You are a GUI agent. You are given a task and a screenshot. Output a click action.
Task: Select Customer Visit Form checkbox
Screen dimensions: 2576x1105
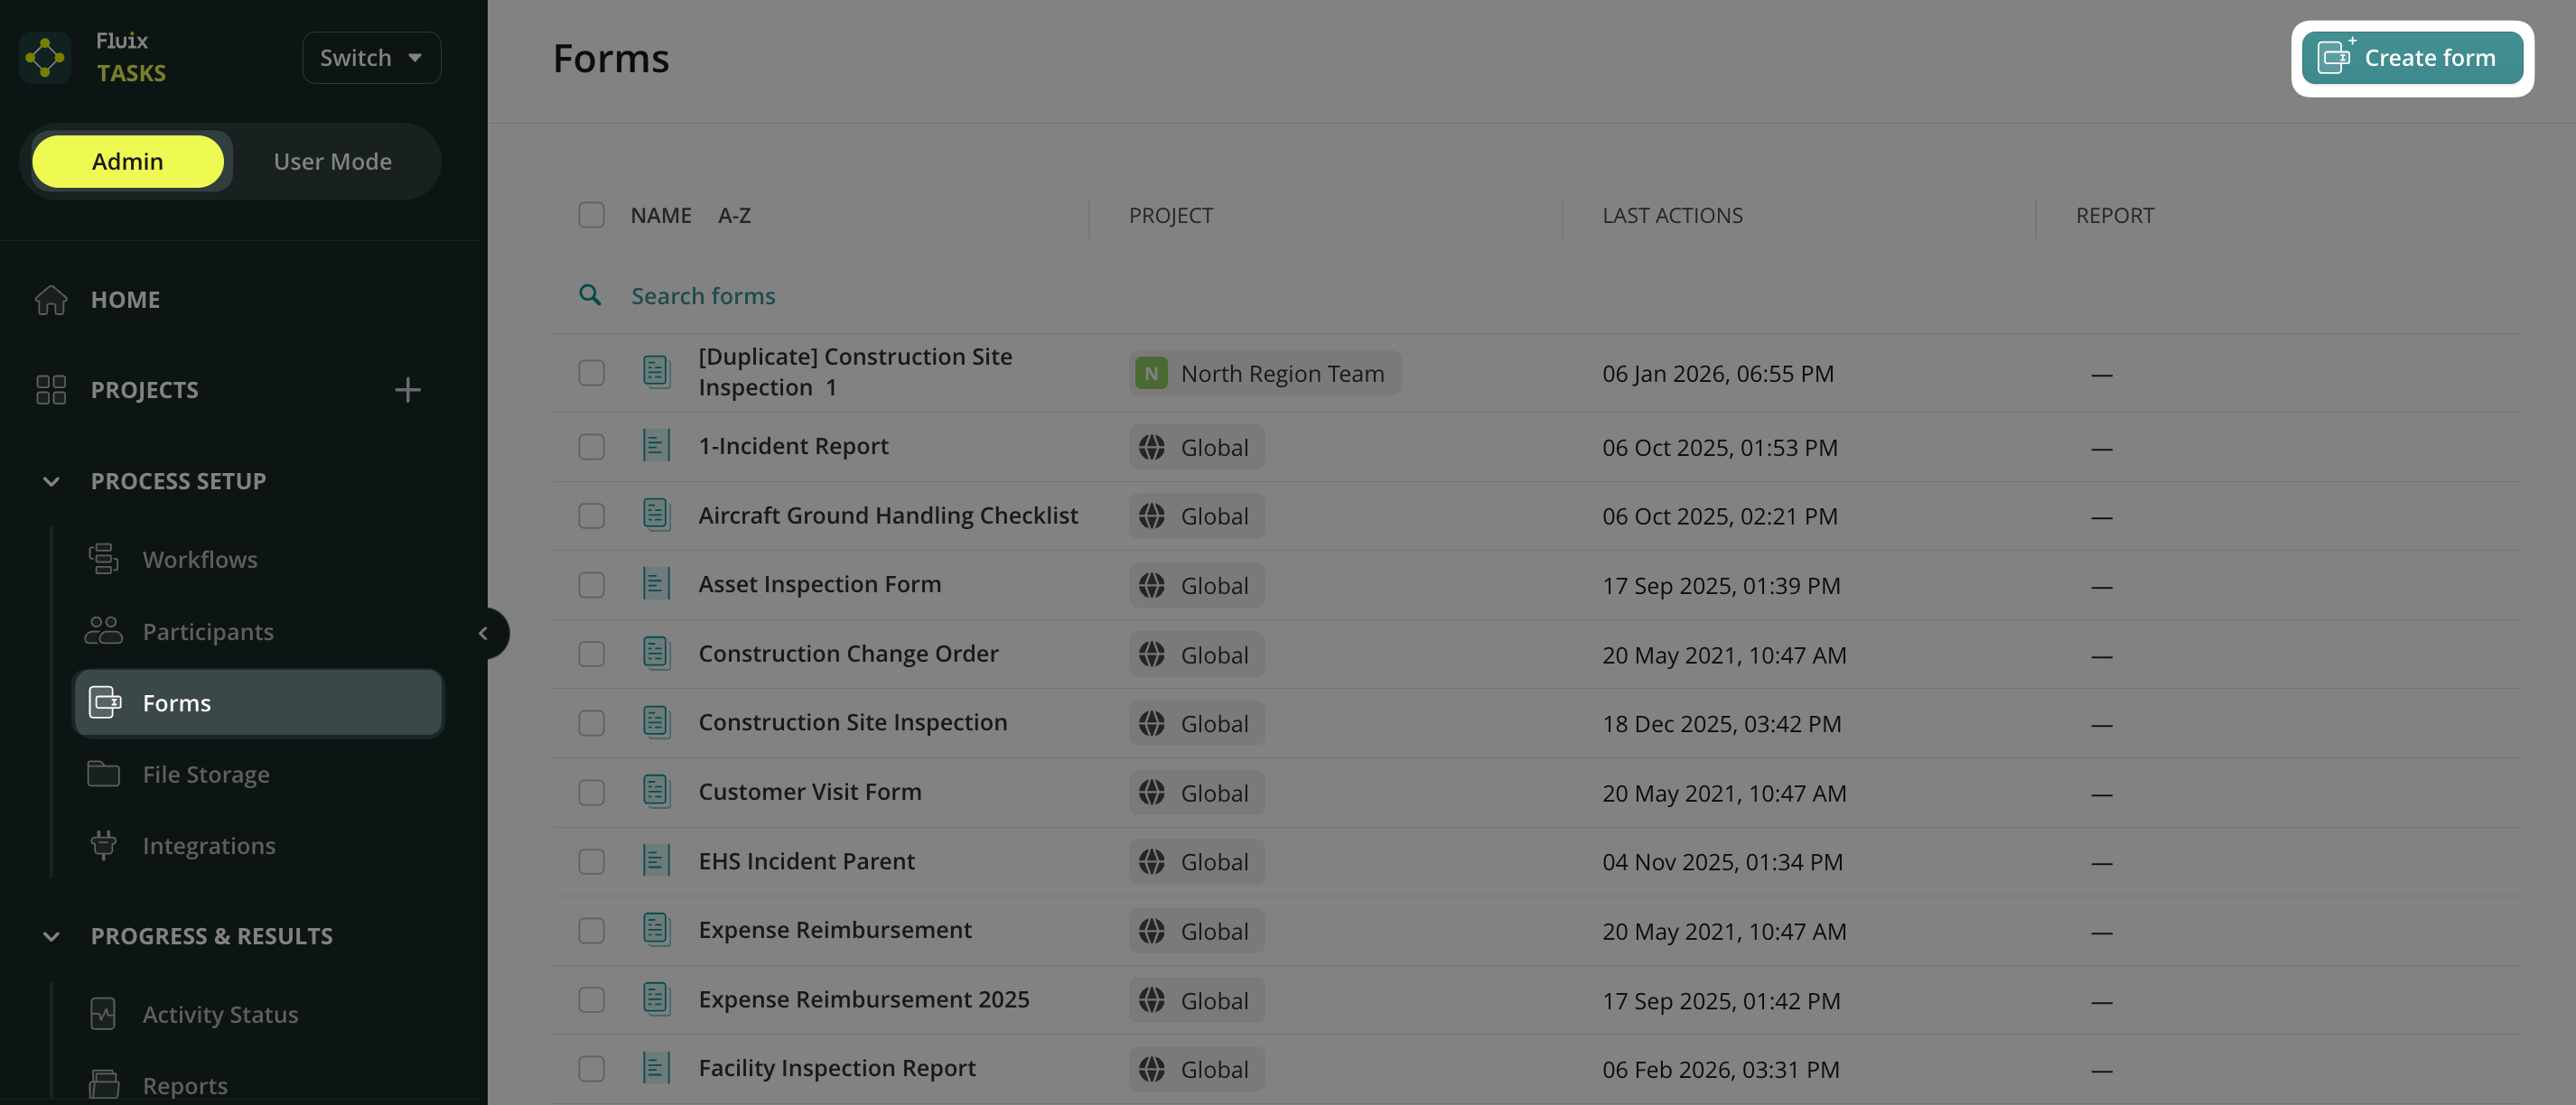(591, 793)
